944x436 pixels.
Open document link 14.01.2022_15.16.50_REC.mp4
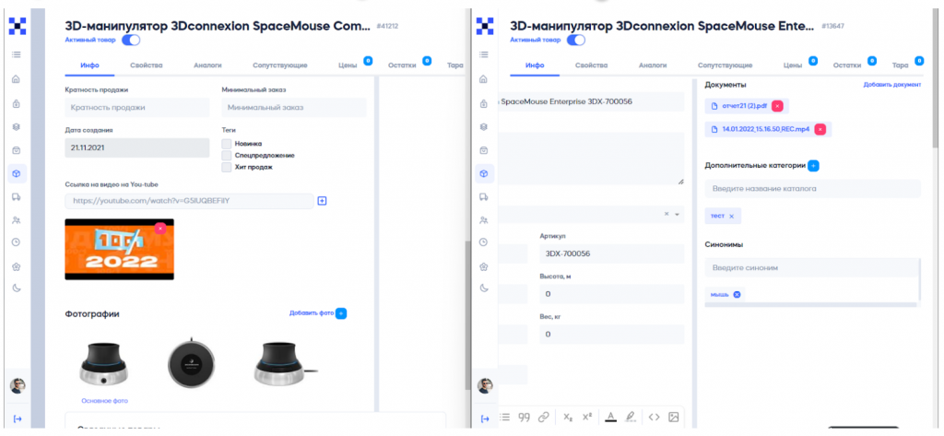766,129
